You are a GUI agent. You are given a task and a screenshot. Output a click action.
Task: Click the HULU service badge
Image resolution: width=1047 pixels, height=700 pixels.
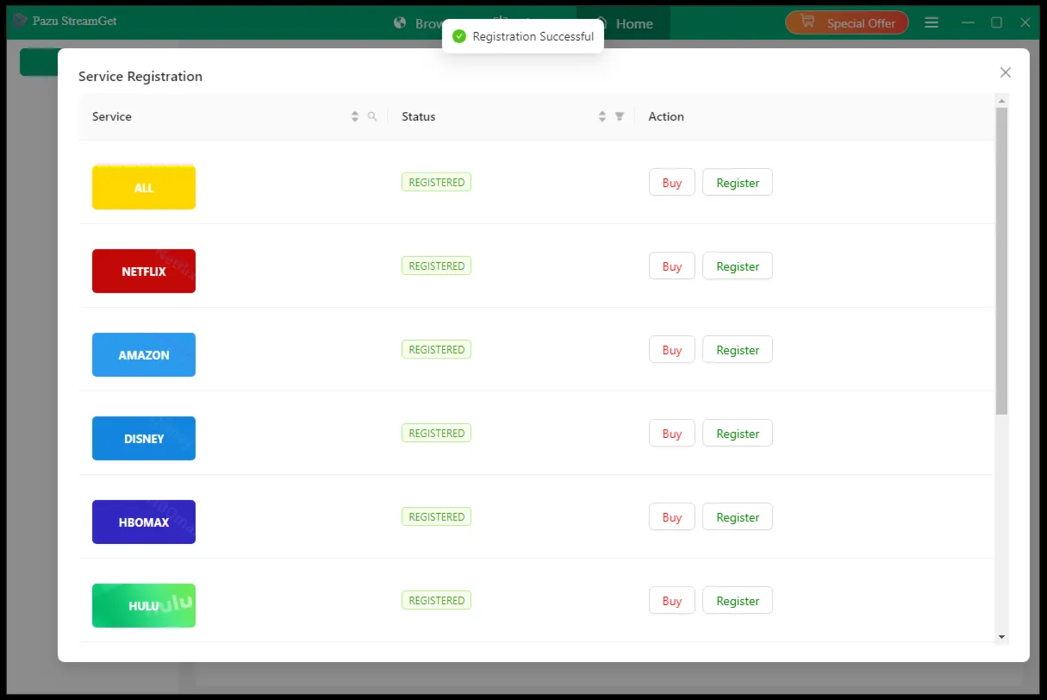[144, 605]
